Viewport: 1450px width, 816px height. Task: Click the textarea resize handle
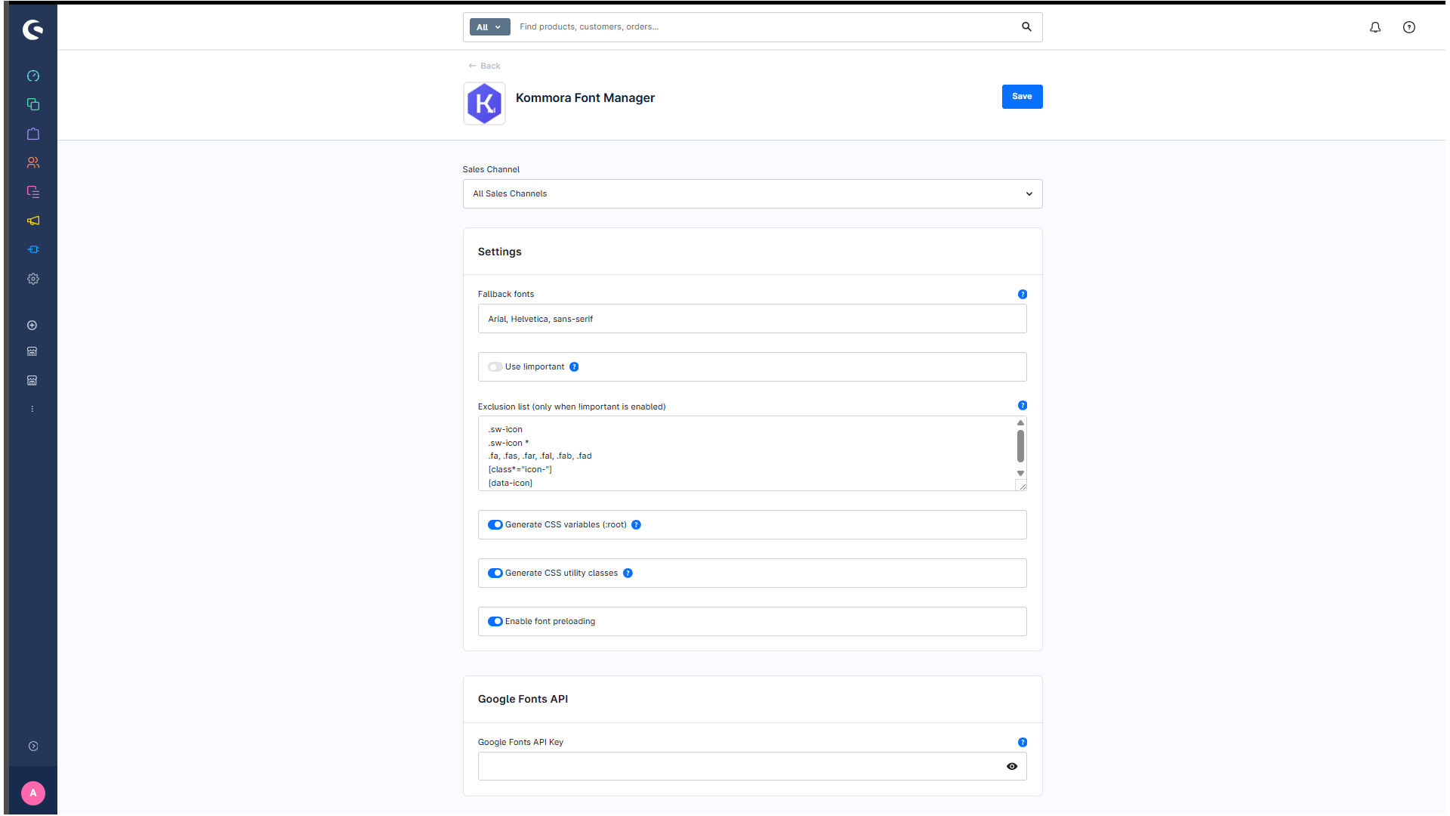1022,486
